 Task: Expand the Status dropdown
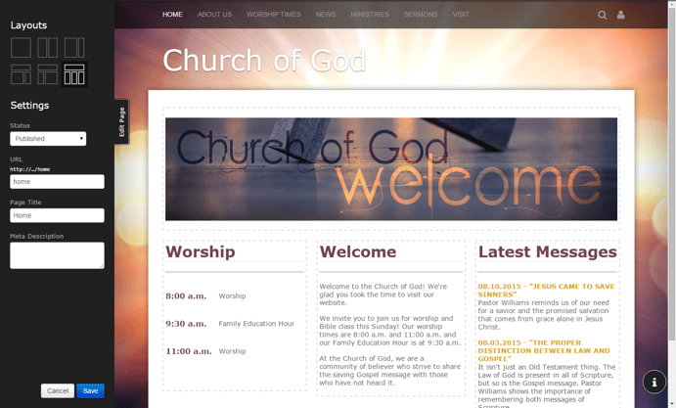point(48,139)
